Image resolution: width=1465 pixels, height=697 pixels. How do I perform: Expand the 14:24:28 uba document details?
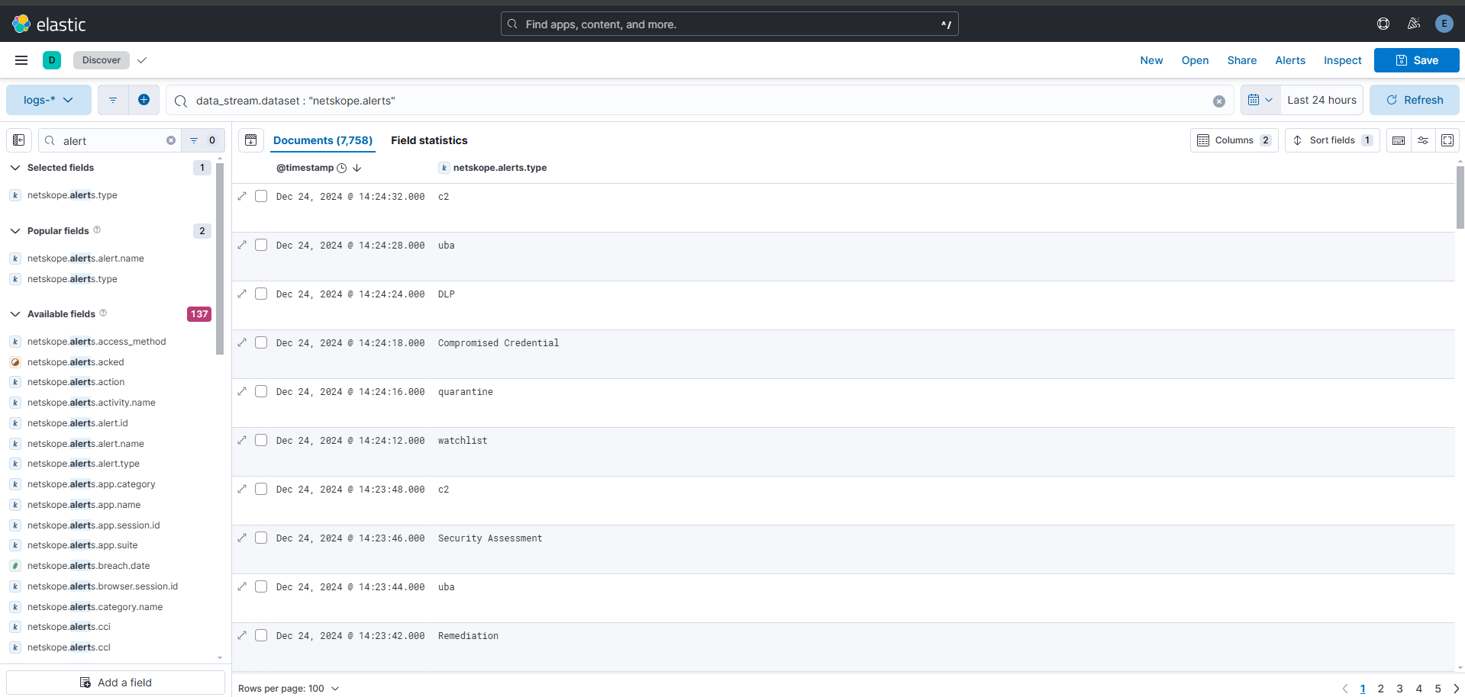[242, 245]
